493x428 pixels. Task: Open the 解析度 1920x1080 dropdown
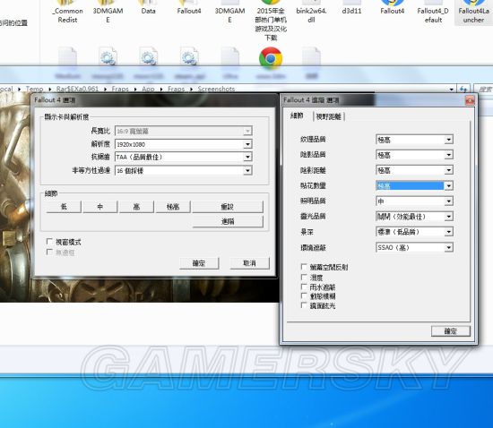coord(184,144)
